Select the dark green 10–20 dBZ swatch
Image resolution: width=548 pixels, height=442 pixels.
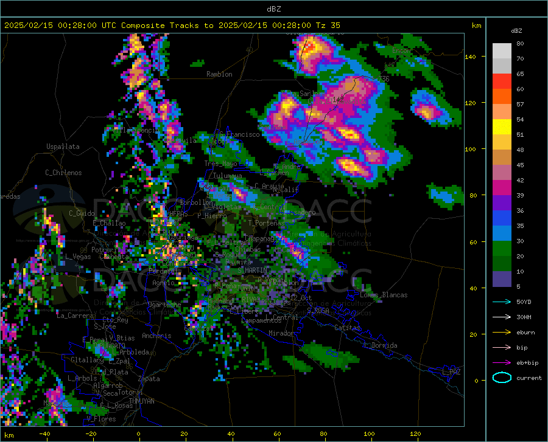click(x=502, y=264)
